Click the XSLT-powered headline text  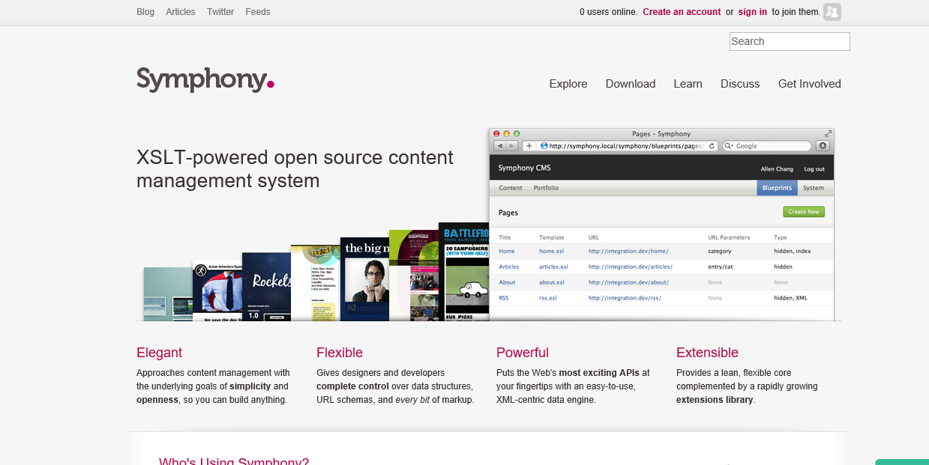tap(295, 169)
